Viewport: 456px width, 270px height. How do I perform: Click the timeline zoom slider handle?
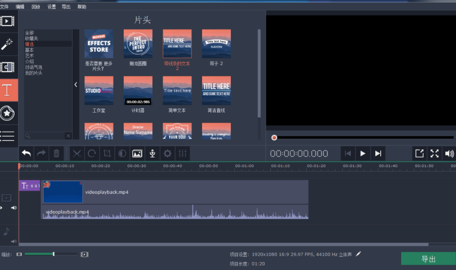pyautogui.click(x=54, y=254)
